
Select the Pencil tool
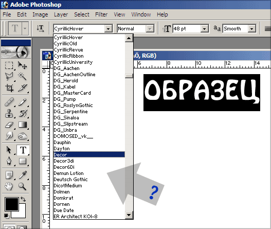pos(23,102)
